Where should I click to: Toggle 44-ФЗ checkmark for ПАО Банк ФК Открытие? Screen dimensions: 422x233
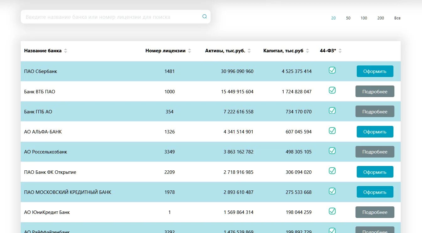tap(332, 171)
